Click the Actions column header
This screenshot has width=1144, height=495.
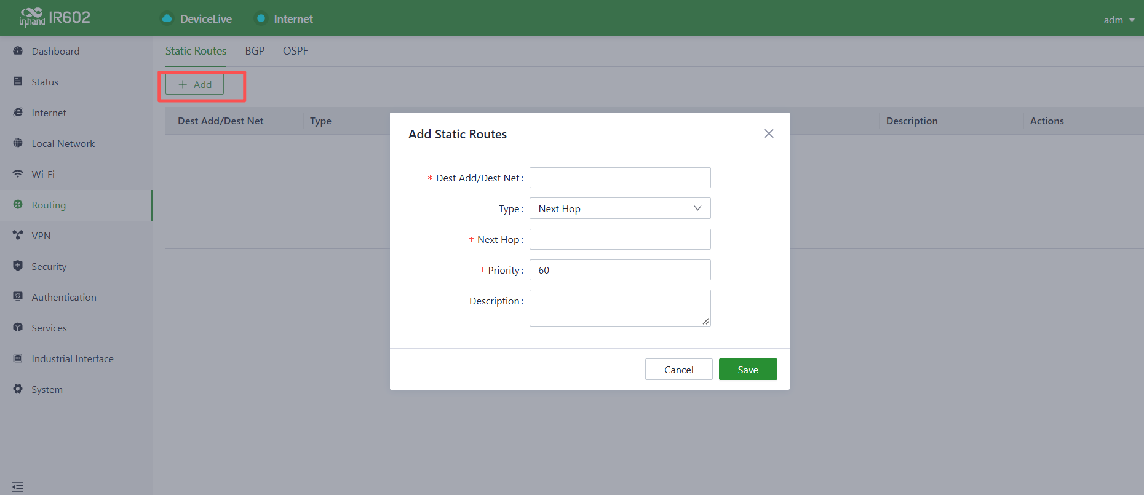(x=1047, y=121)
